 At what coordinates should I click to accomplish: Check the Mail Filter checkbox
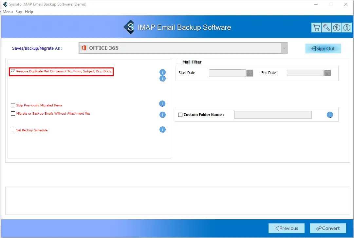(179, 62)
